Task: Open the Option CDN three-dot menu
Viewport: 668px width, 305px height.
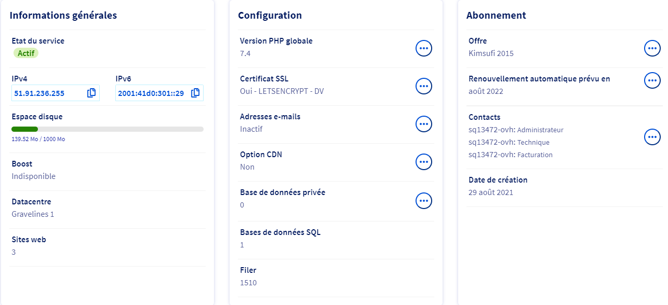Action: click(424, 162)
